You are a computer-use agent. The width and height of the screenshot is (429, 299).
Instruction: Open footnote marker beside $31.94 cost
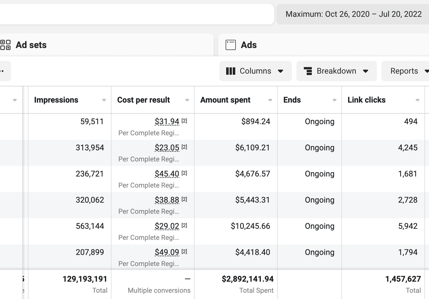184,121
